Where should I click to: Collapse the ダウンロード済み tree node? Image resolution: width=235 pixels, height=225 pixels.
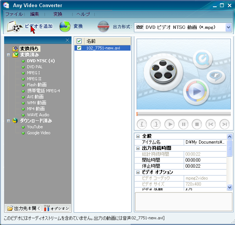(x=8, y=121)
